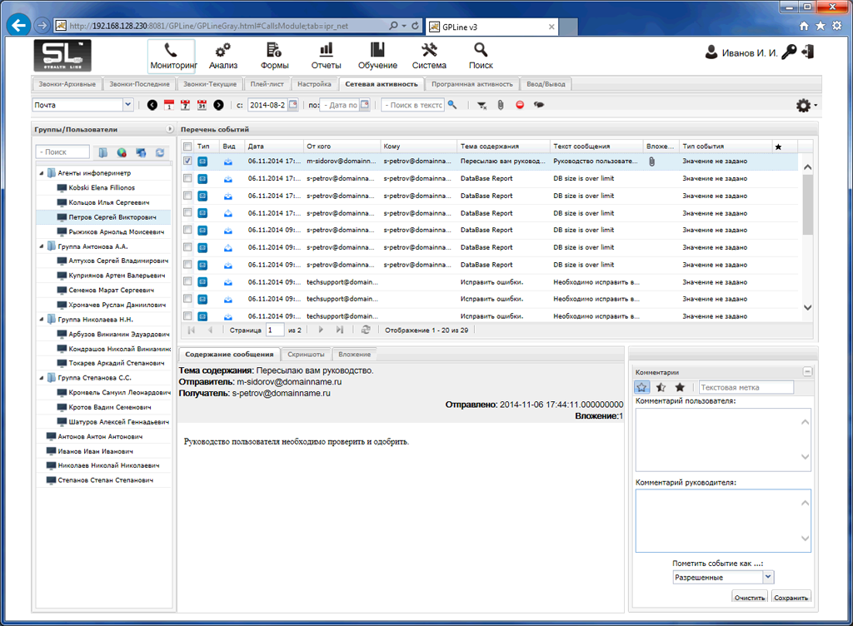Tick the select-all checkbox in table header

[188, 147]
